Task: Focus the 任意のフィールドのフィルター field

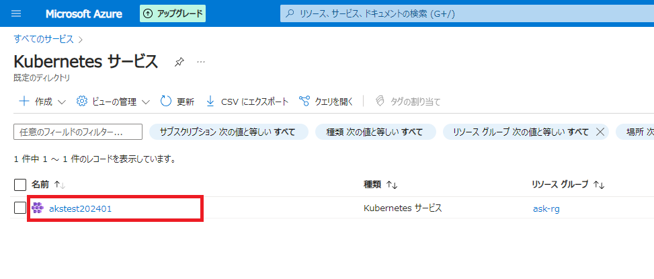Action: click(78, 132)
